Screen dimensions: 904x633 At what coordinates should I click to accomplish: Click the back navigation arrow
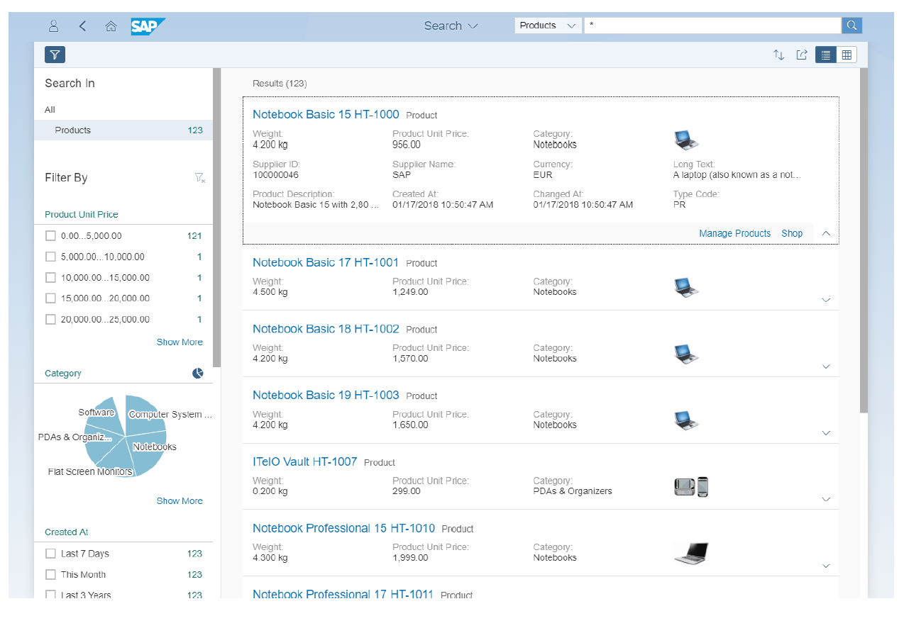coord(82,26)
